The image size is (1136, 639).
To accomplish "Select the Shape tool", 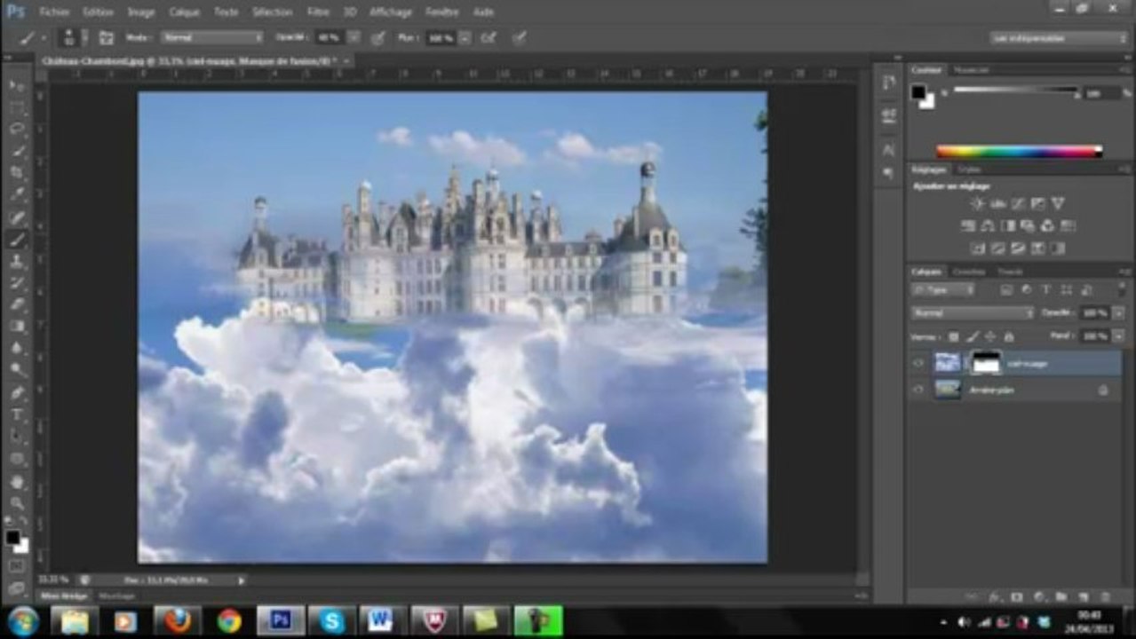I will [x=17, y=459].
